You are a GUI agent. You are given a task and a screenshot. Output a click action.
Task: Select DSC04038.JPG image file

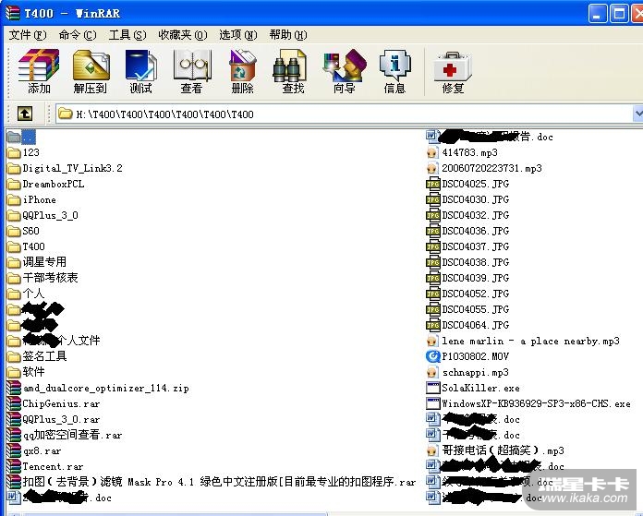coord(467,262)
